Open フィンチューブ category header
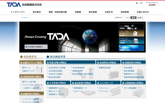The image size is (165, 103). [108, 83]
